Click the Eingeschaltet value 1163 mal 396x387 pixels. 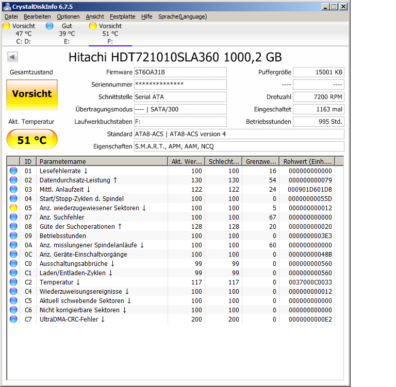point(319,109)
